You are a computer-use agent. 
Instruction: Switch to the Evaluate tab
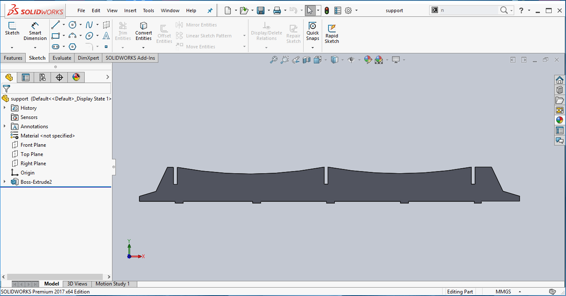click(62, 58)
